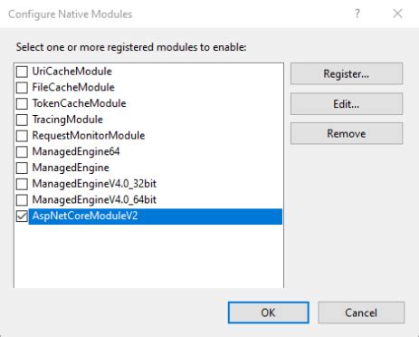Select the TracingModule list entry label
419x337 pixels.
pos(68,120)
